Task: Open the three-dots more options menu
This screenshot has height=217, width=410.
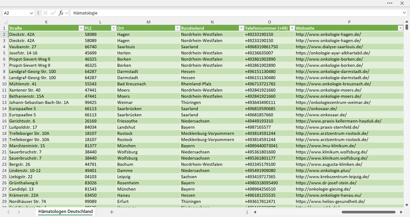Action: pos(390,3)
